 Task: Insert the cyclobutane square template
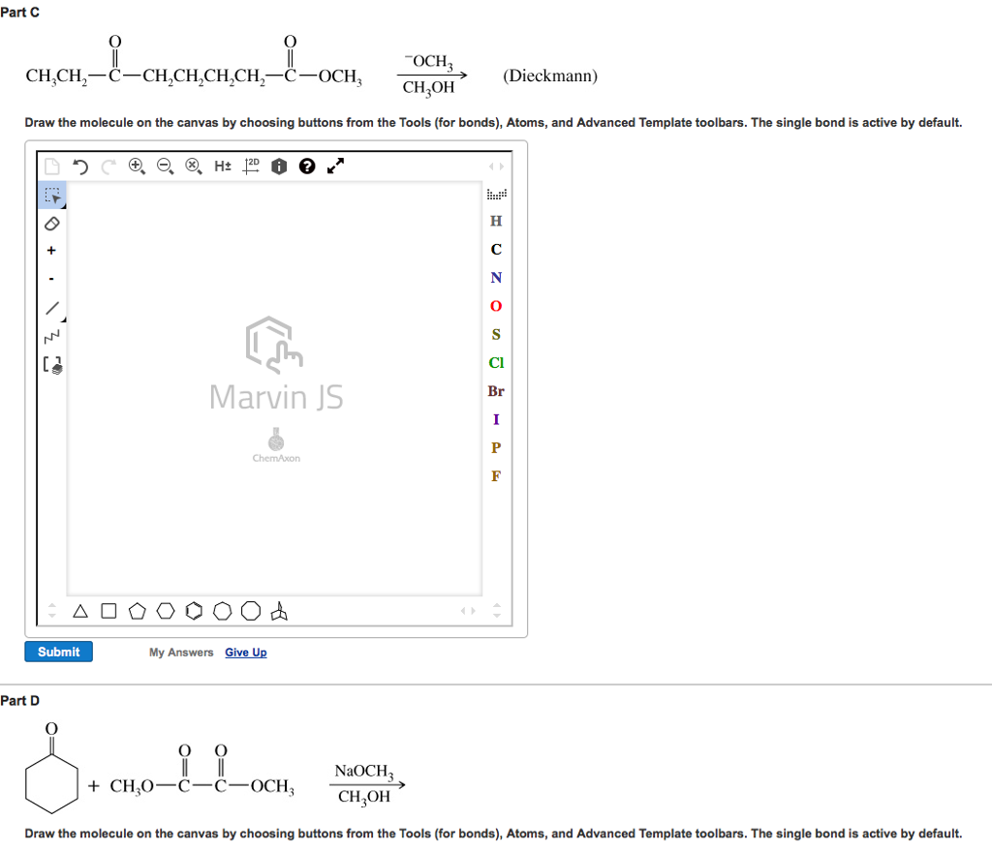108,611
